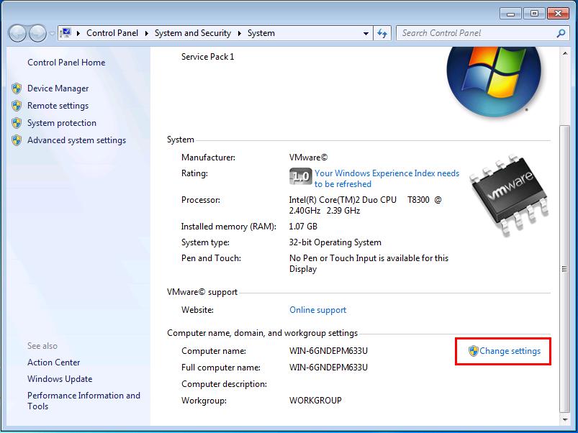Click the computer icon in address bar
The width and height of the screenshot is (578, 433).
tap(66, 33)
